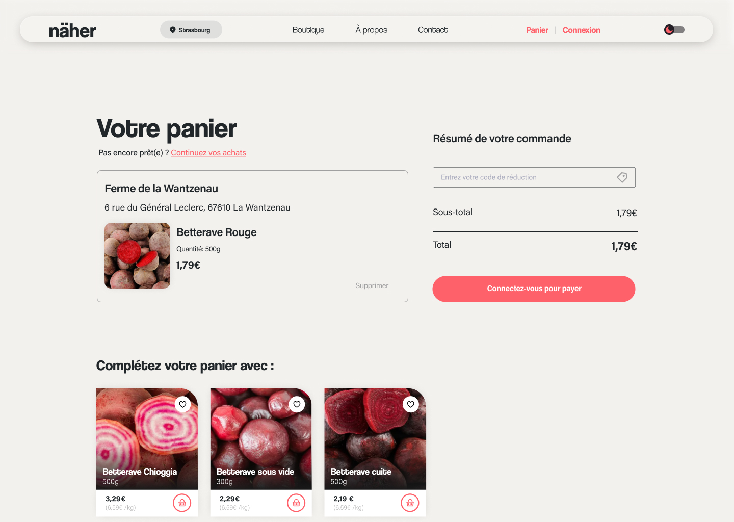Favorite the Betterave Chioggia product
The width and height of the screenshot is (734, 522).
182,404
